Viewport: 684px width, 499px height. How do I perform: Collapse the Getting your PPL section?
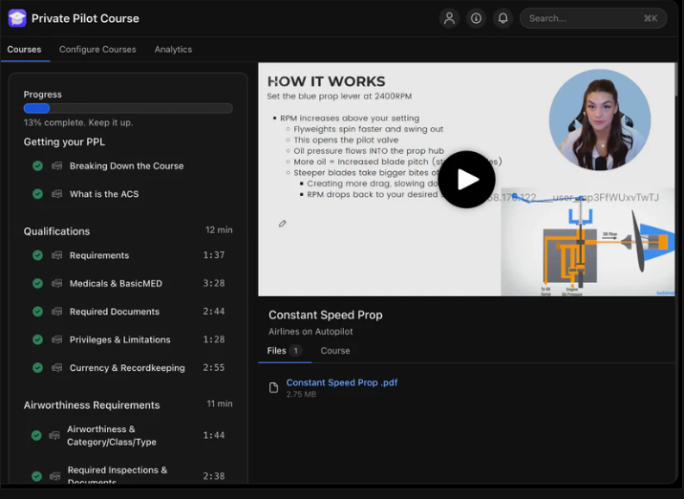(x=64, y=141)
